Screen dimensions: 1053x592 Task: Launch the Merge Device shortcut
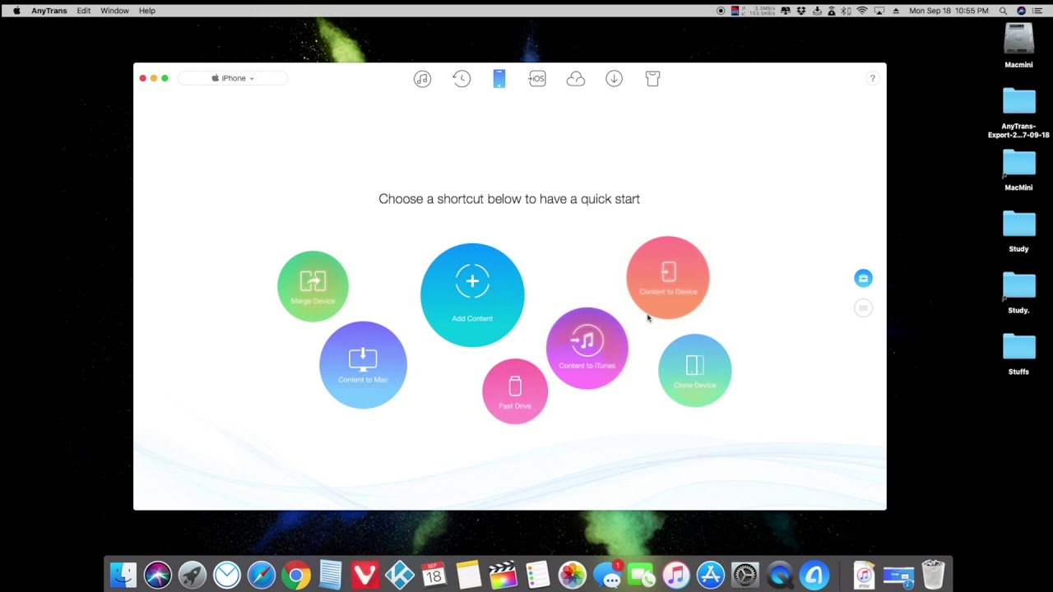[x=313, y=286]
